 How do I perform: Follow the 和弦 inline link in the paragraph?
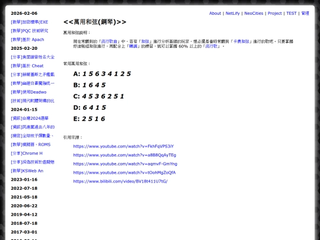(145, 41)
